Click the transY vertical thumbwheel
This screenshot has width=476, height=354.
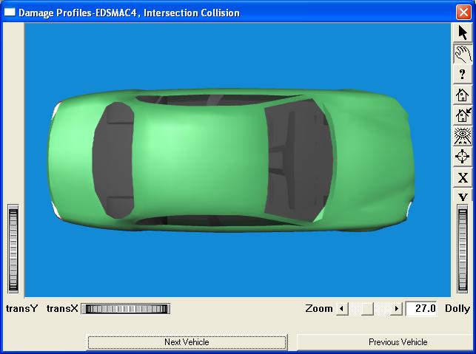(13, 250)
